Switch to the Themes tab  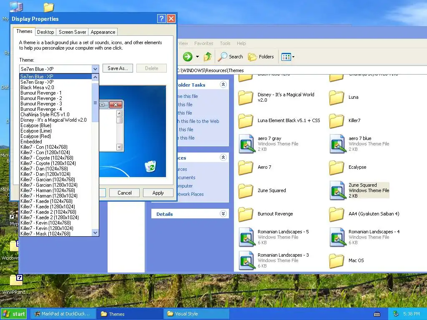(x=24, y=31)
